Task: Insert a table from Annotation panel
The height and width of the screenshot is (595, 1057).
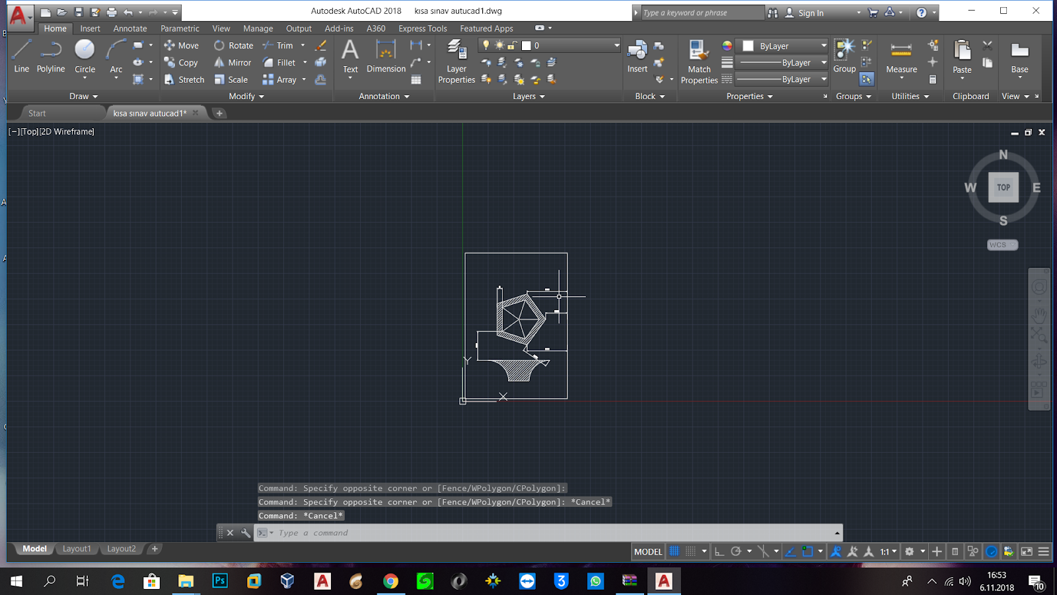Action: pyautogui.click(x=416, y=79)
